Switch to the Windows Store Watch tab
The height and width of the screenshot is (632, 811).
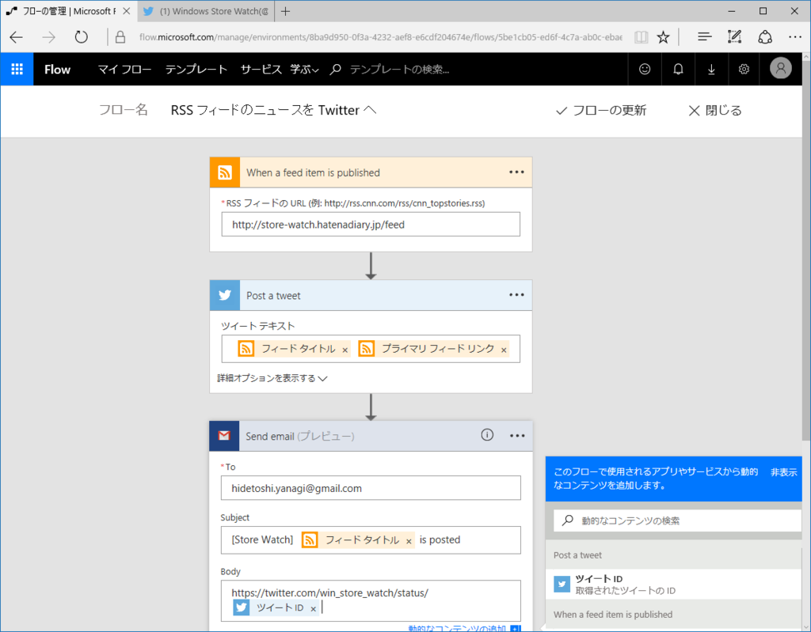click(x=207, y=11)
